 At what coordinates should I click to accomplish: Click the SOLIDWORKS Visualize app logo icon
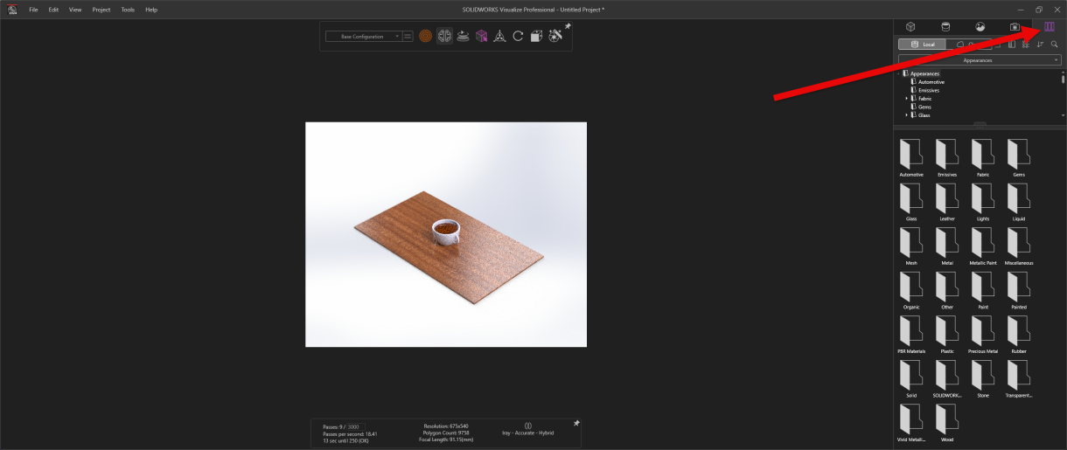(12, 10)
